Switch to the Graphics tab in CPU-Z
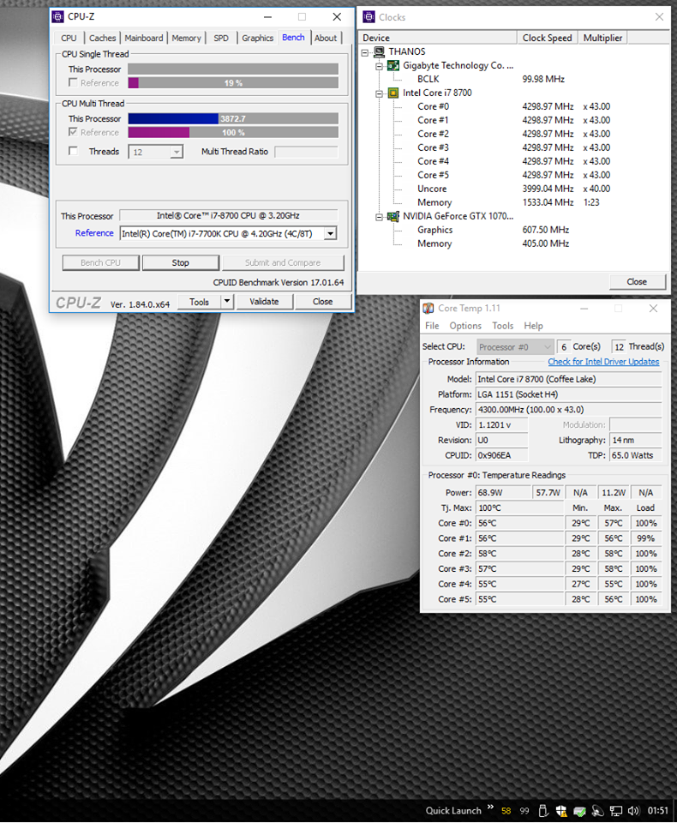Screen dimensions: 677x823 [x=258, y=38]
